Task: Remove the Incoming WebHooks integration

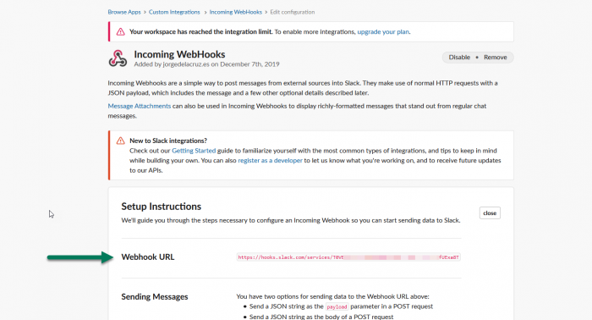Action: click(x=495, y=58)
